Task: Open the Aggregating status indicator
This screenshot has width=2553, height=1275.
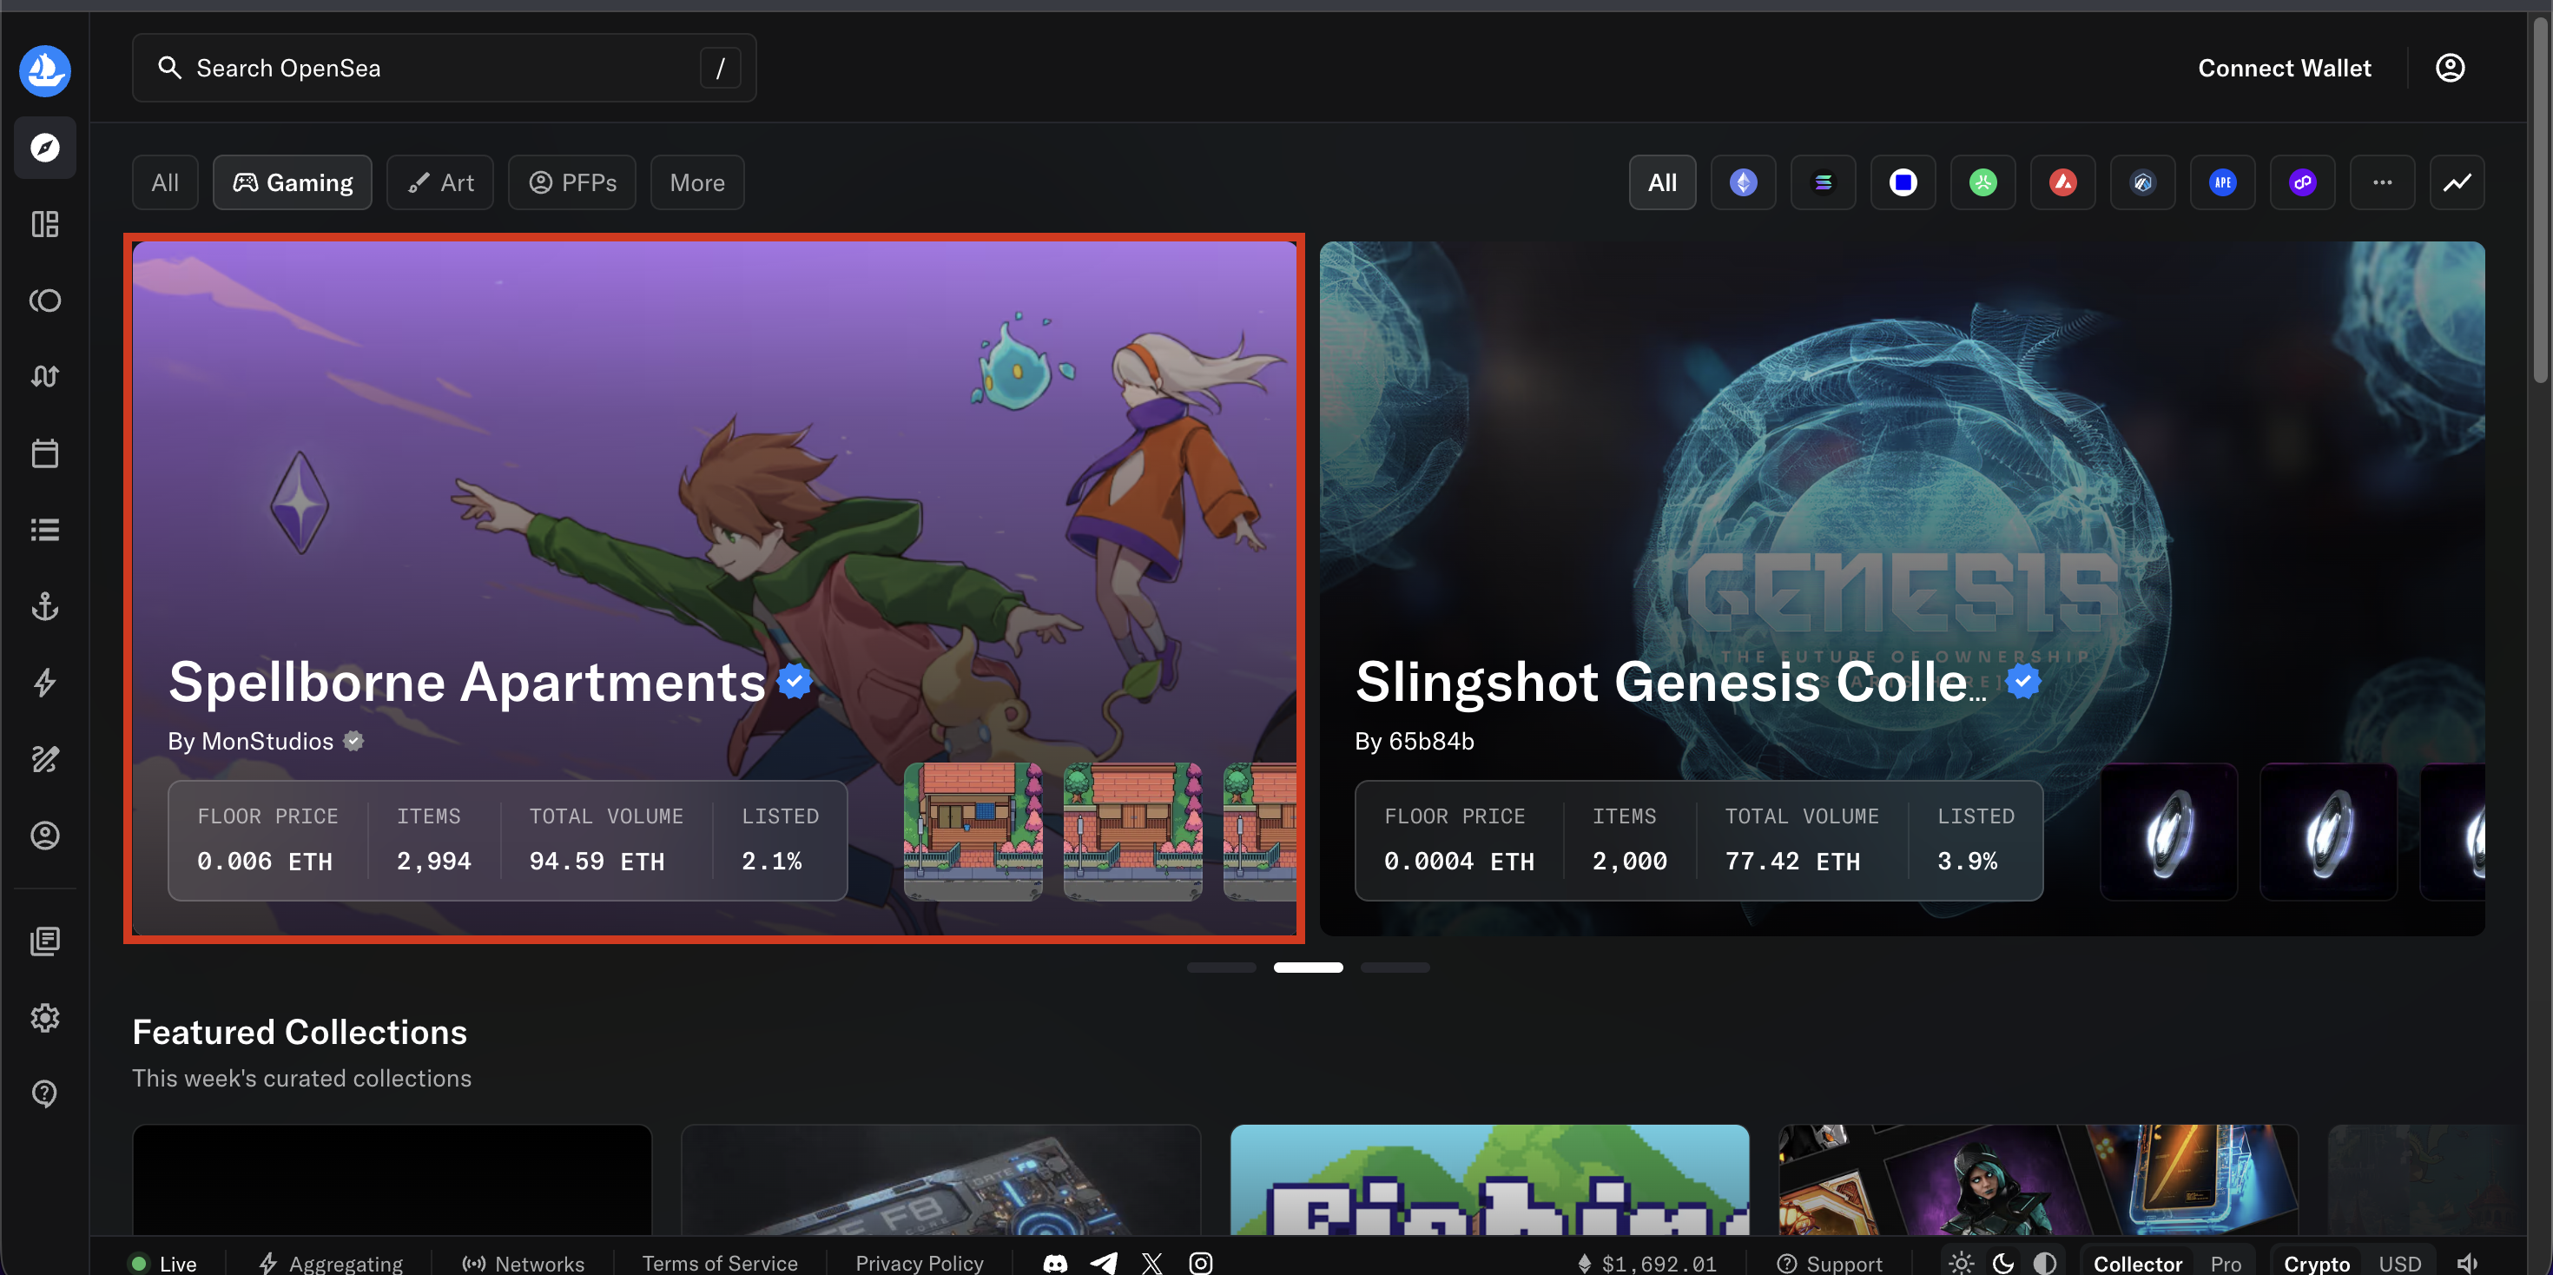Action: (330, 1263)
